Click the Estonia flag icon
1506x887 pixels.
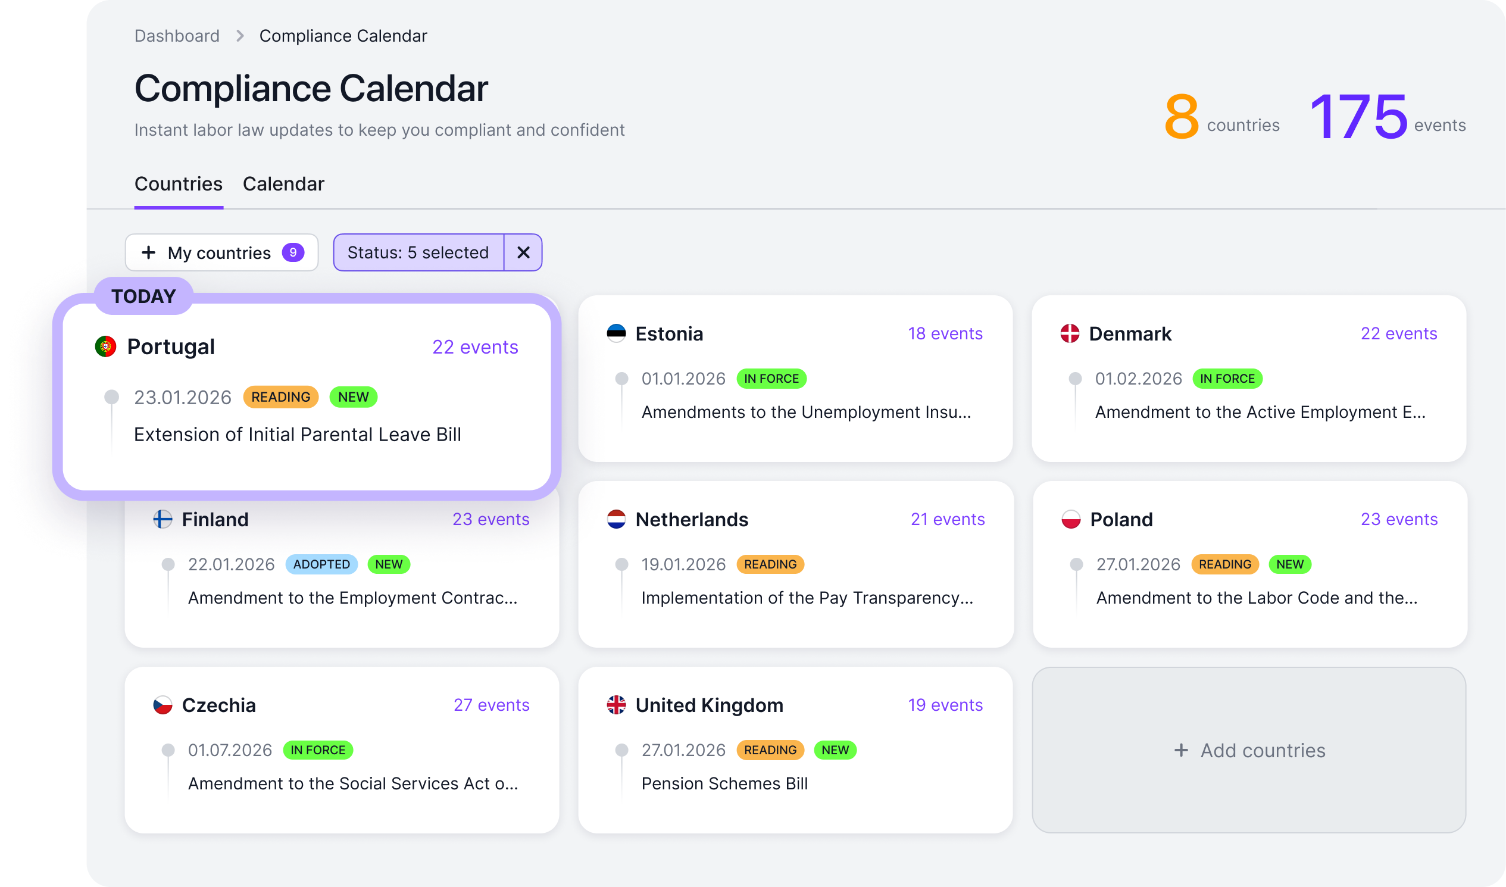[618, 333]
